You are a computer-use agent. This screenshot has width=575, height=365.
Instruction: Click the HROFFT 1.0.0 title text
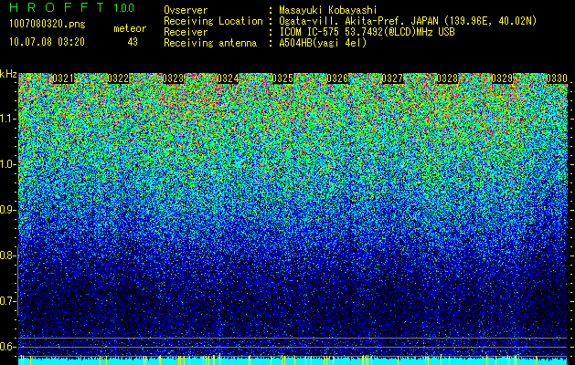tap(72, 7)
